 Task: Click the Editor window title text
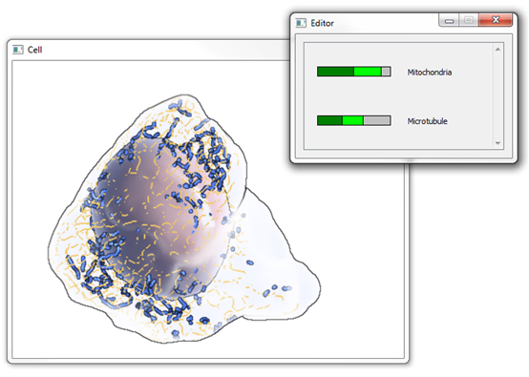[x=322, y=23]
